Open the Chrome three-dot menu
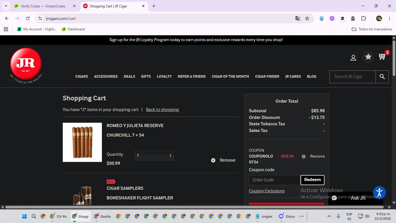 click(389, 19)
